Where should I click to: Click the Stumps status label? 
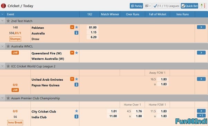(15, 39)
